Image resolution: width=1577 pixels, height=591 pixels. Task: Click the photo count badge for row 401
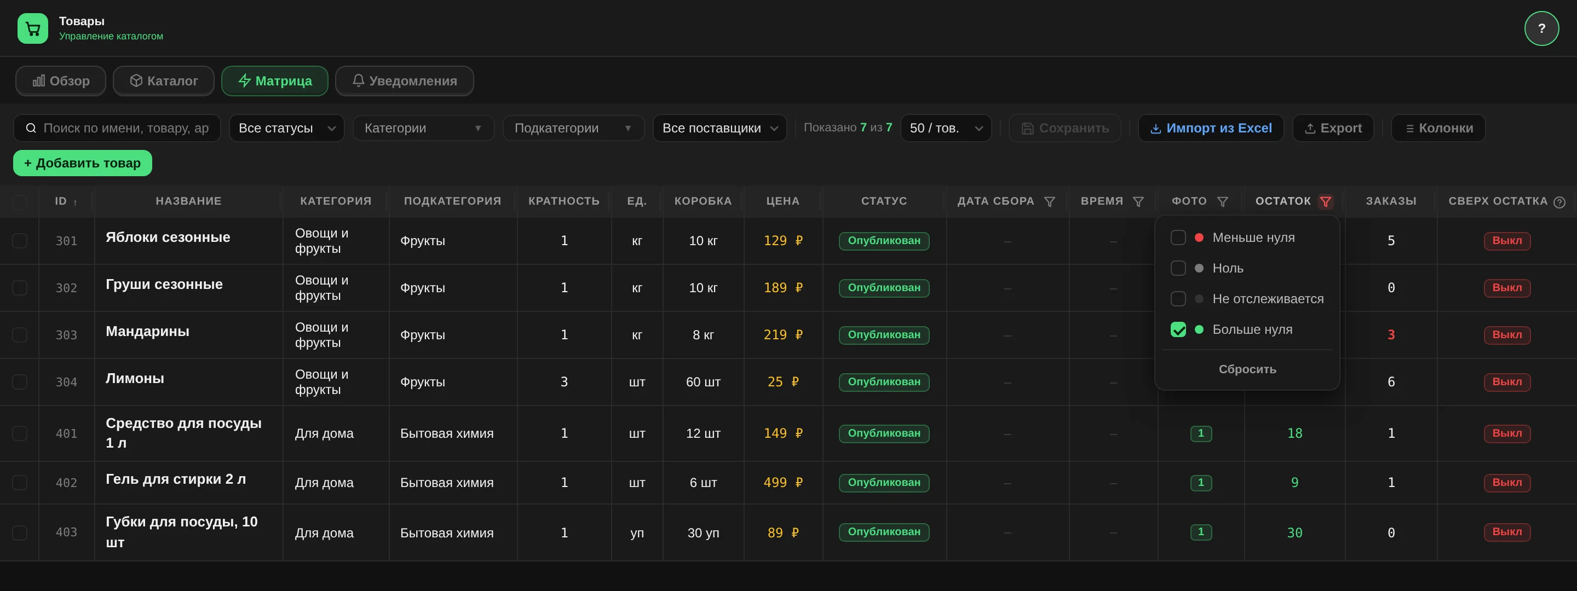1200,433
